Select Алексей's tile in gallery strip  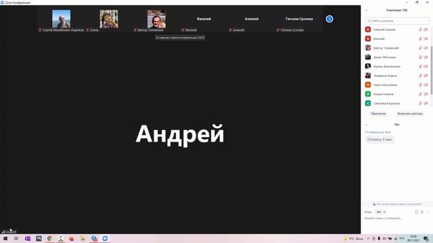[x=251, y=19]
